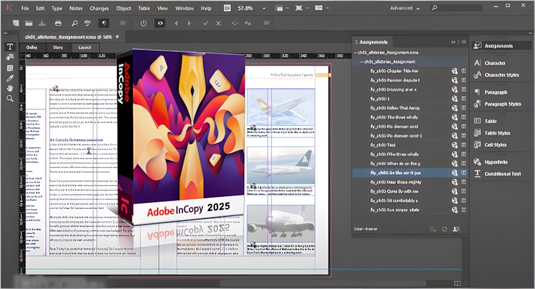535x289 pixels.
Task: Switch to the Galley view tab
Action: click(x=31, y=47)
